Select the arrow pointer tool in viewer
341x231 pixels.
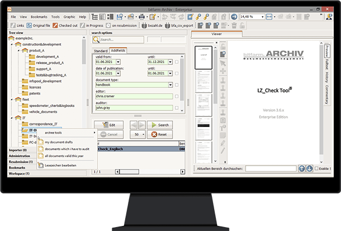tap(223, 63)
